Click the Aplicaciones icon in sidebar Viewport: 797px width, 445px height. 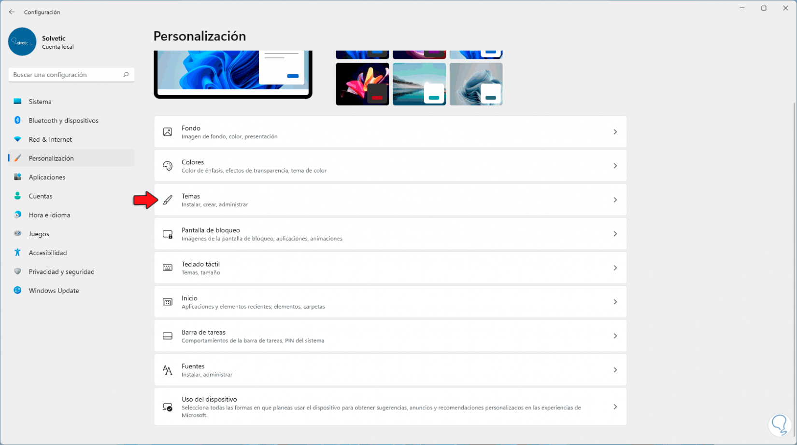(x=17, y=177)
